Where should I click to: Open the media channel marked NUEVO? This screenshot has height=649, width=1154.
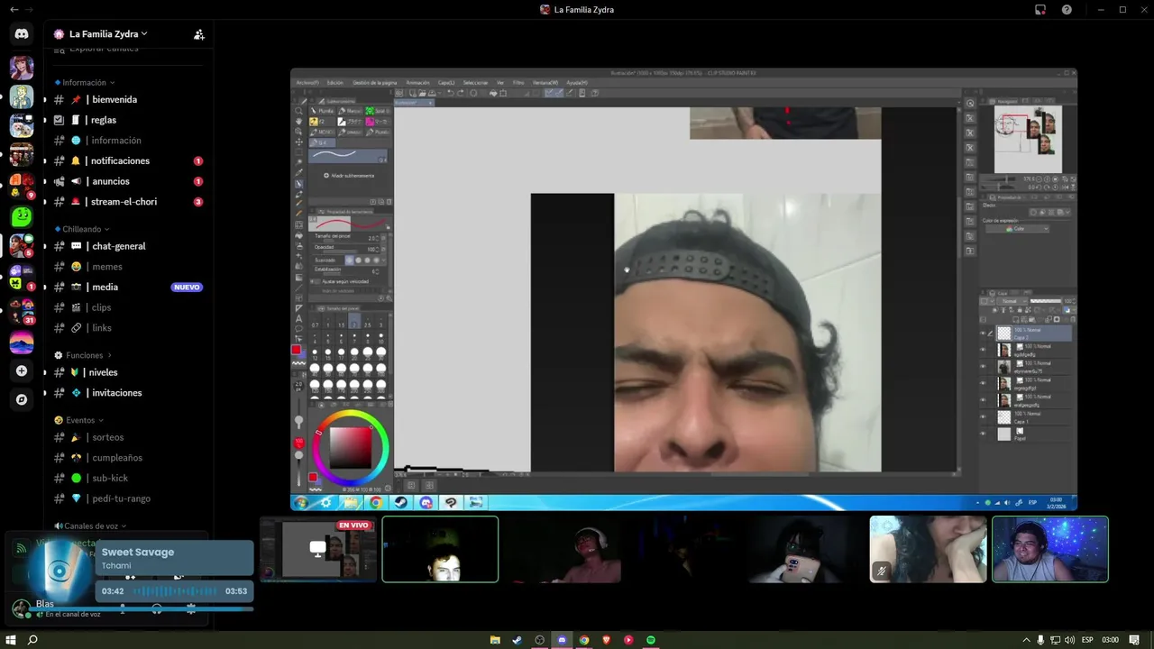point(128,287)
